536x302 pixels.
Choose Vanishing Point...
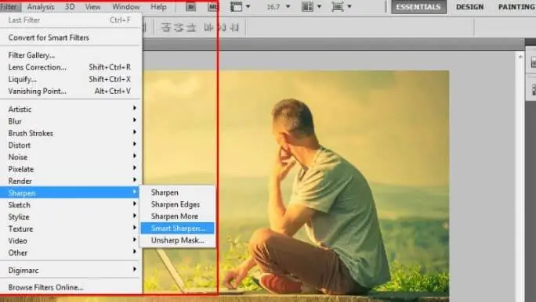[71, 91]
